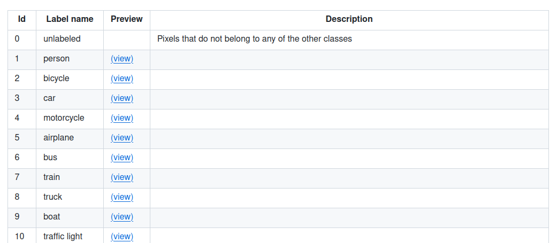Screen dimensions: 557x243
Task: Click the Id column header
Action: click(x=22, y=19)
